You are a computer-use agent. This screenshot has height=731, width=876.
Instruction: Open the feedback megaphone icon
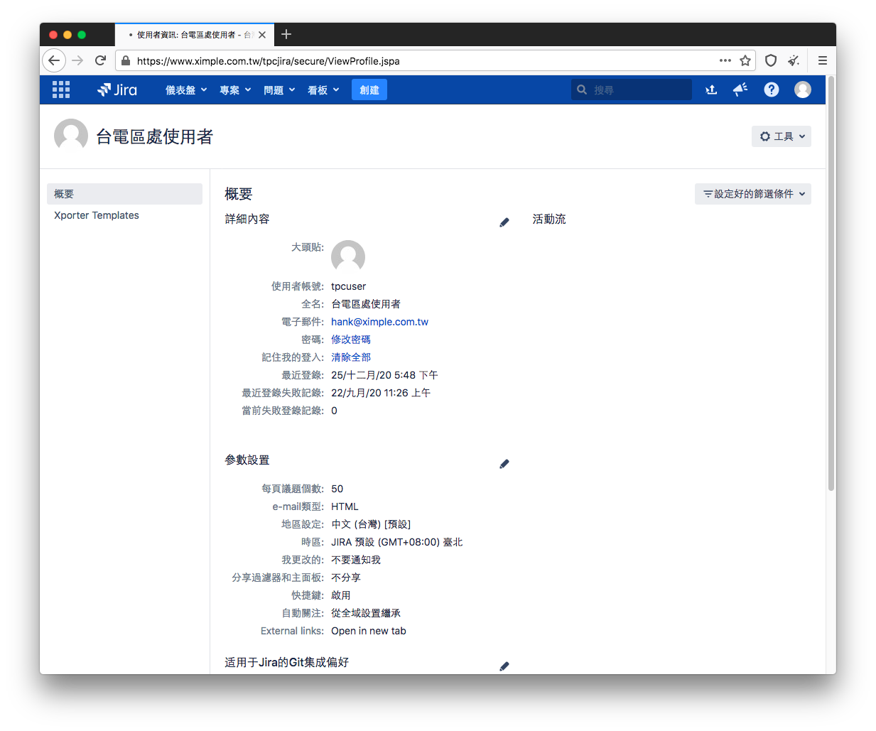point(740,90)
